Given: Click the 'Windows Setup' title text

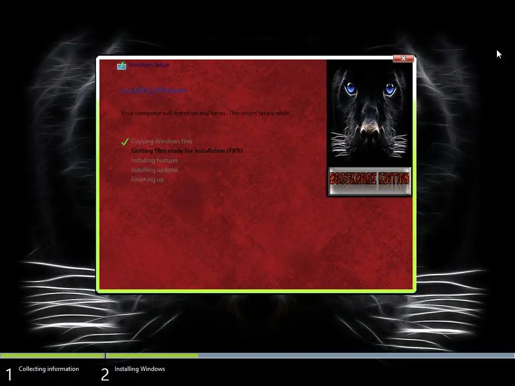Looking at the screenshot, I should pyautogui.click(x=149, y=65).
